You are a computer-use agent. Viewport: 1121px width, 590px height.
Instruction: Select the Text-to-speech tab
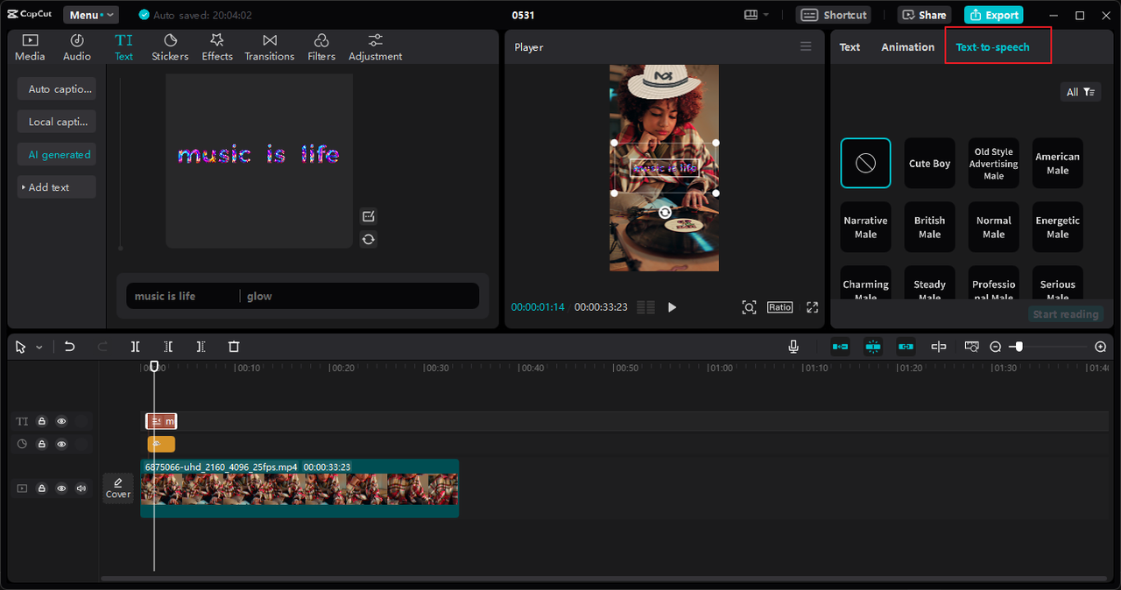(992, 47)
